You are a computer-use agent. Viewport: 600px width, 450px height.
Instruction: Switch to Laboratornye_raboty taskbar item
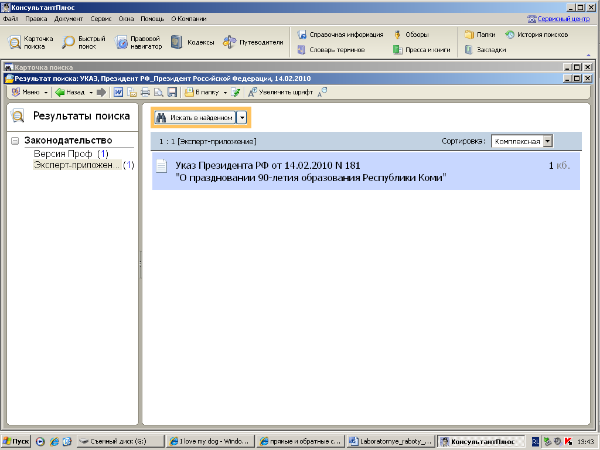click(x=391, y=441)
